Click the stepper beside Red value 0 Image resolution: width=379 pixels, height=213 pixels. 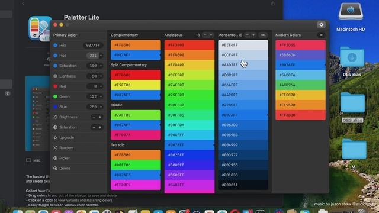[x=101, y=86]
